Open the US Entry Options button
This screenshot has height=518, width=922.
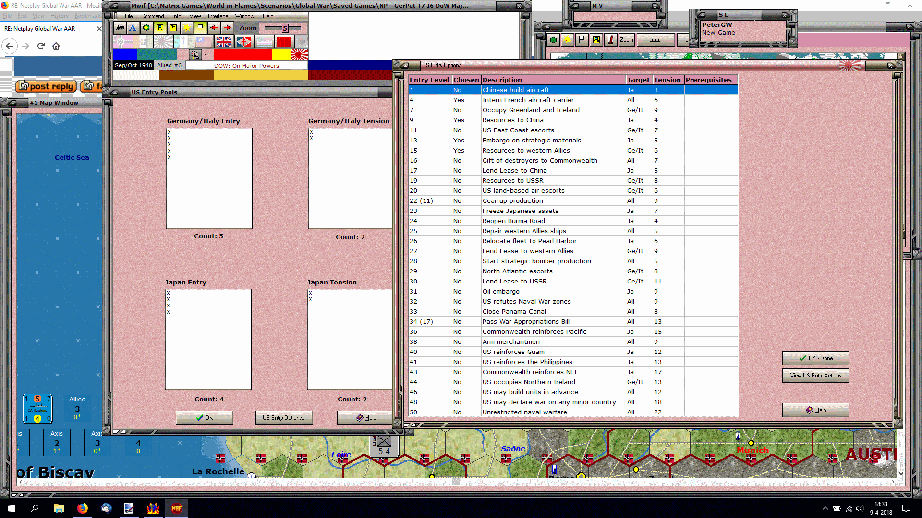pos(284,418)
